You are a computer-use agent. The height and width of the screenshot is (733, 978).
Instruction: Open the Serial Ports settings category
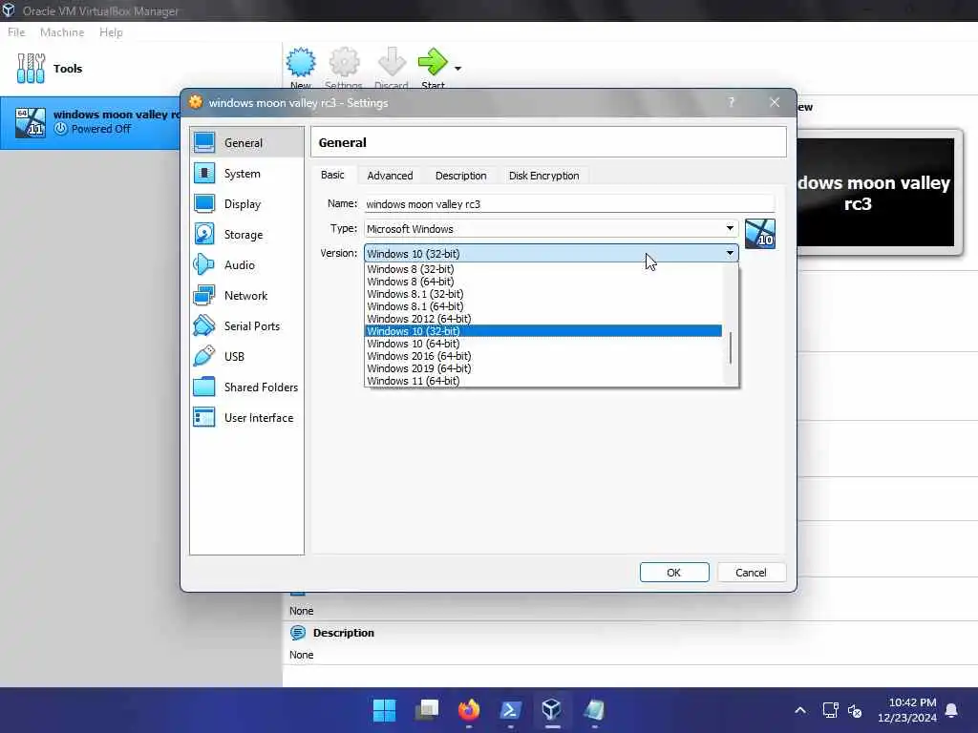click(x=246, y=326)
